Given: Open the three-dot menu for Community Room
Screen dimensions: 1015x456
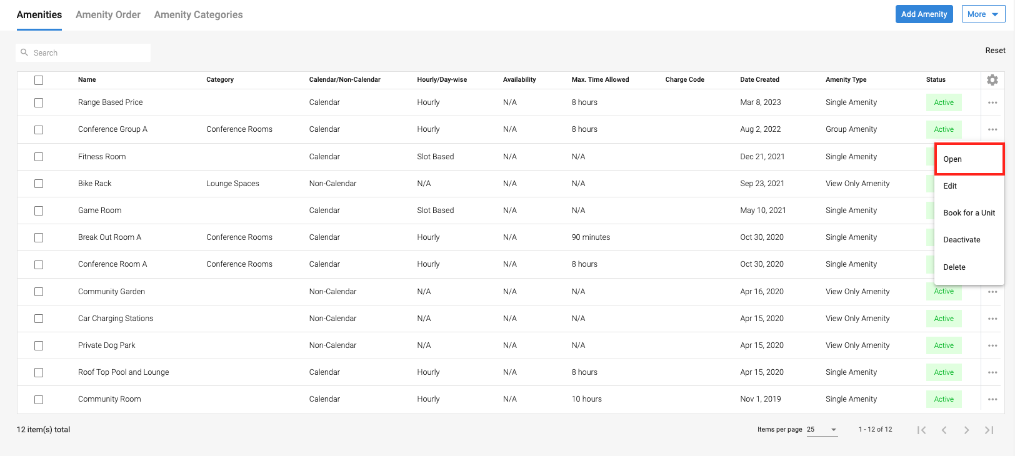Looking at the screenshot, I should (x=992, y=399).
